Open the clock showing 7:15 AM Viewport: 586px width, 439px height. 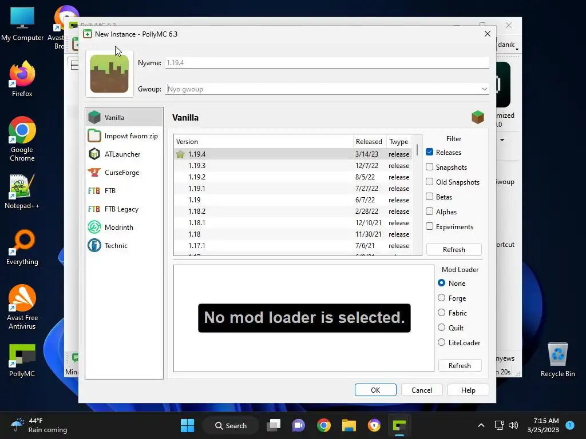(544, 425)
